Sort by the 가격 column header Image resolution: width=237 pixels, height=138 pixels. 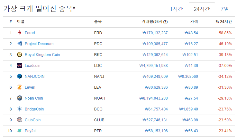tap(194, 22)
